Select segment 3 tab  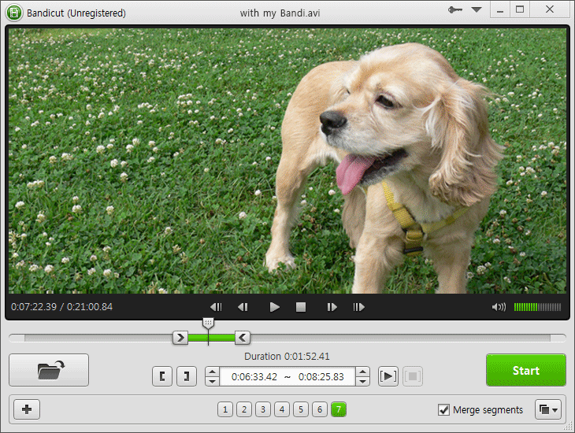[x=263, y=409]
